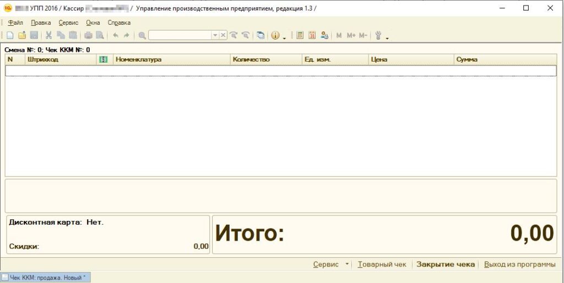The height and width of the screenshot is (283, 564).
Task: Open the Правка menu
Action: pyautogui.click(x=41, y=23)
